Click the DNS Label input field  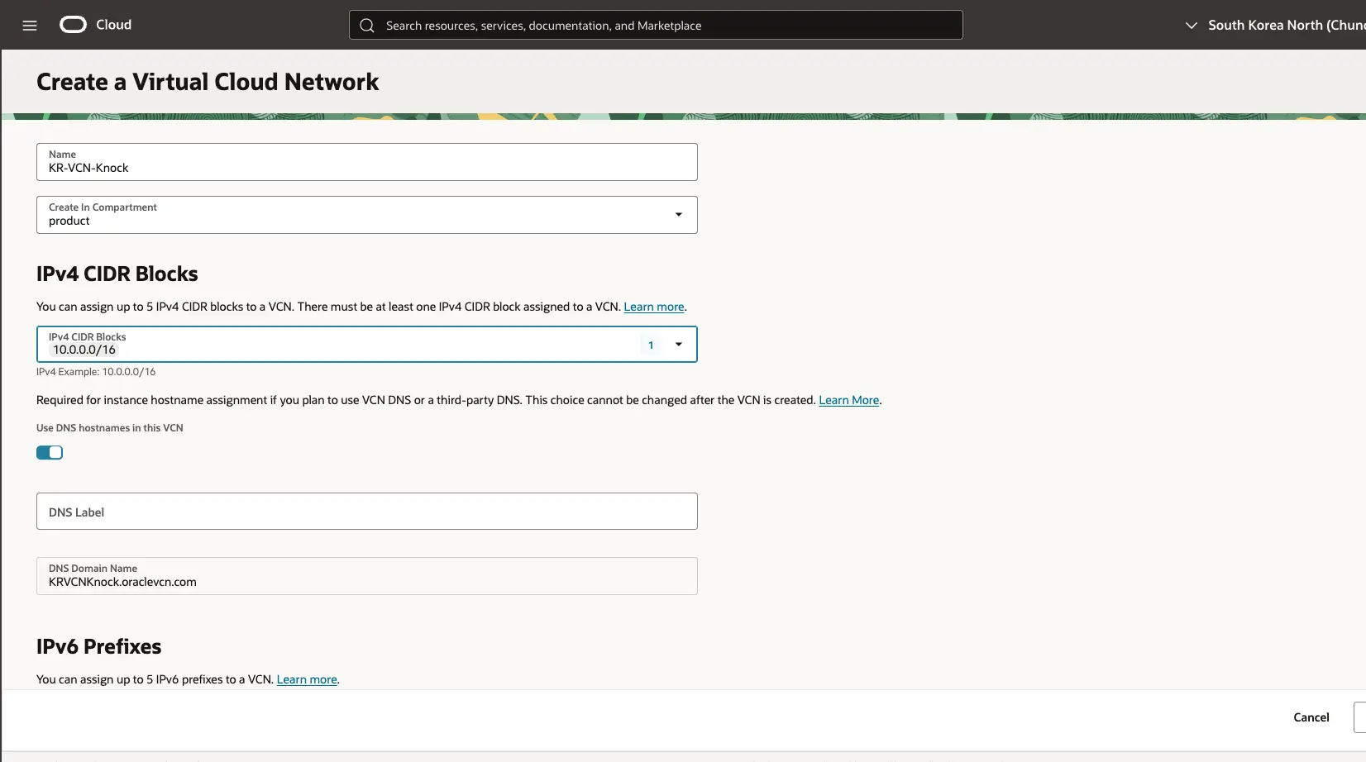366,511
